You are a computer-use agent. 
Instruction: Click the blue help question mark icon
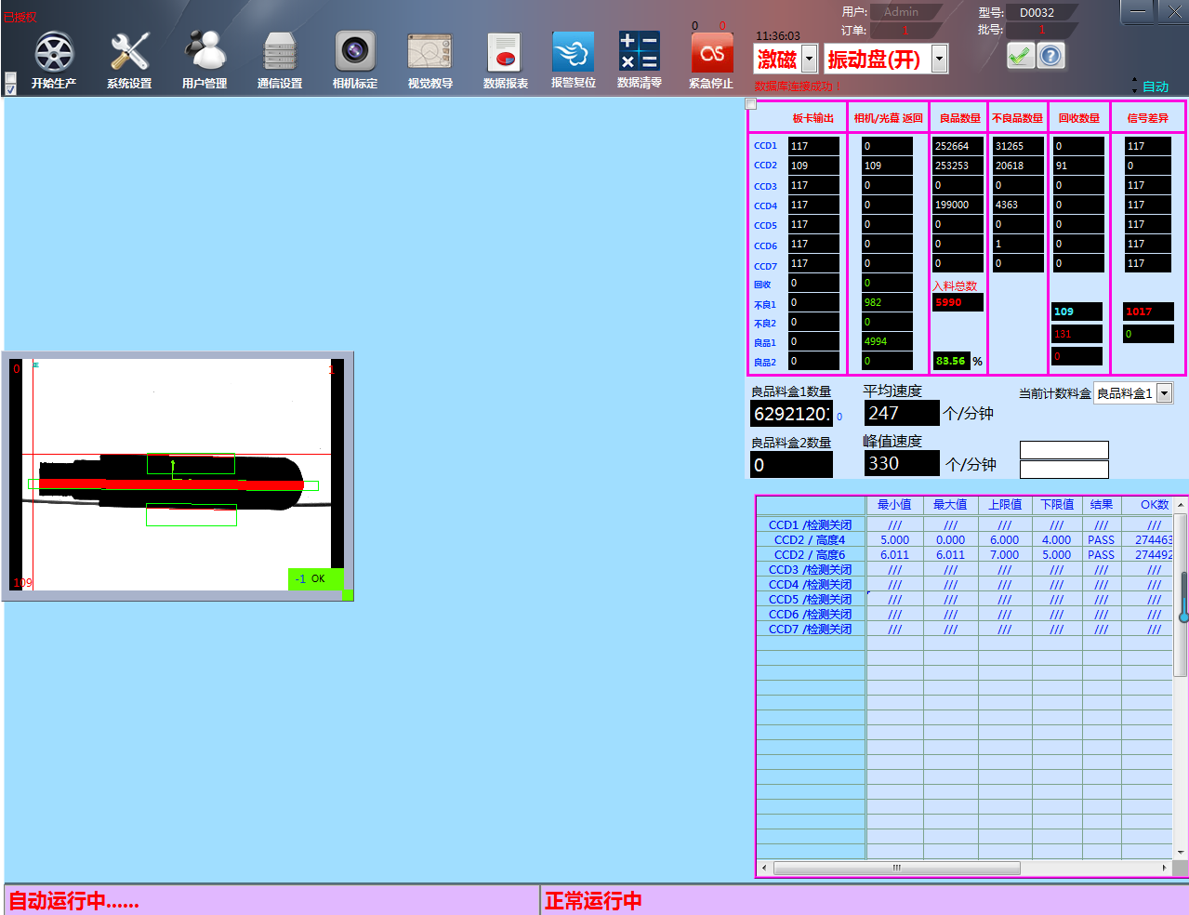click(x=1050, y=57)
